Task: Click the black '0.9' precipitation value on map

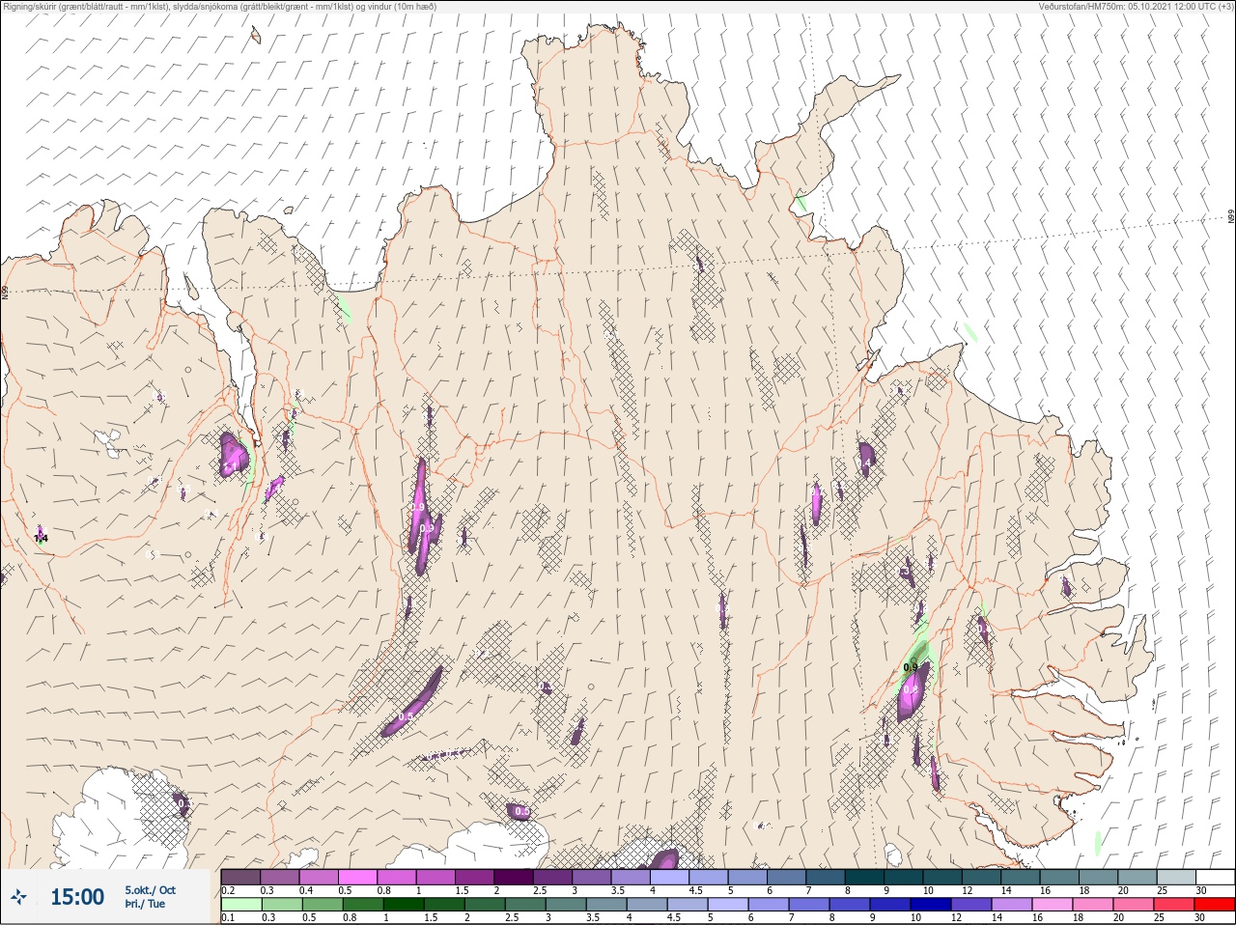Action: pos(911,667)
